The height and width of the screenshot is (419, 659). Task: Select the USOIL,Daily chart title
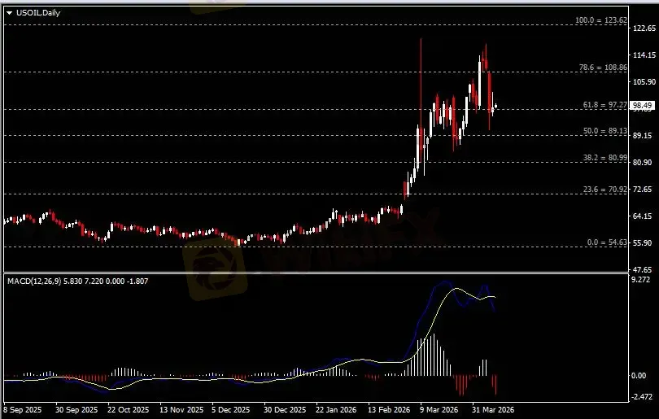38,13
